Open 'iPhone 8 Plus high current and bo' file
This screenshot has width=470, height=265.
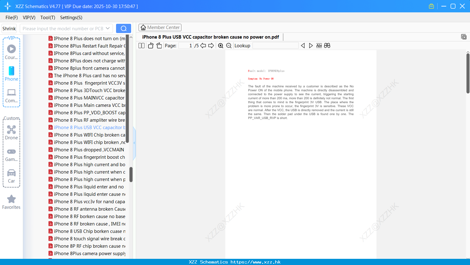coord(87,165)
